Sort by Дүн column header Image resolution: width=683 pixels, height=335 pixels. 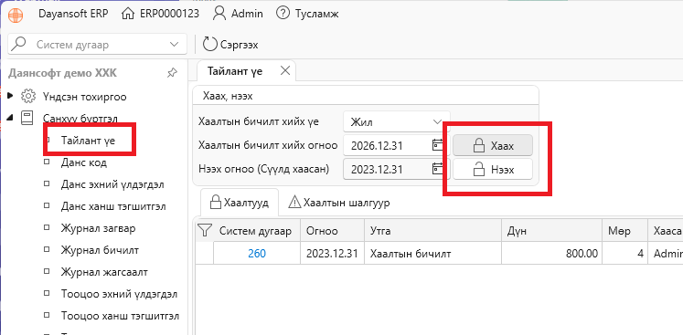[552, 231]
